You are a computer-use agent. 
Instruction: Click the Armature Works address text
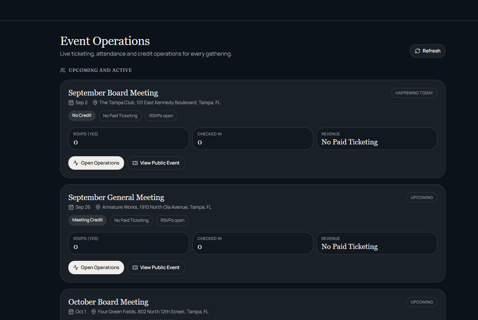[157, 207]
